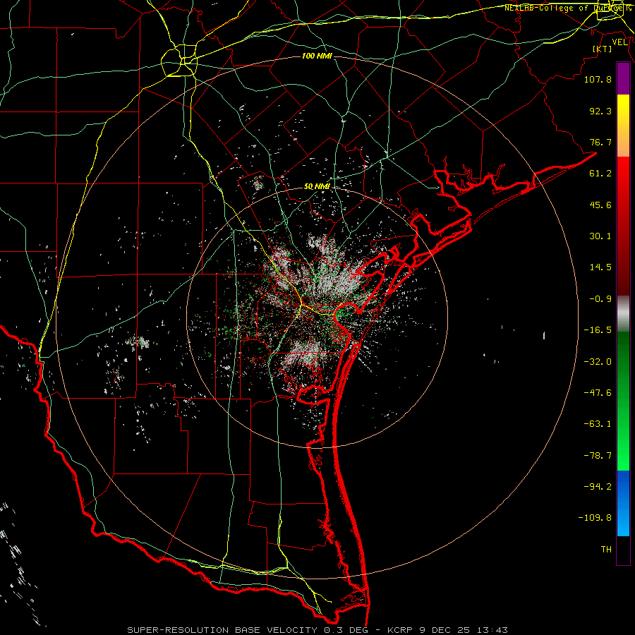
Task: Click the Super-Resolution Base Velocity caption
Action: pyautogui.click(x=317, y=630)
